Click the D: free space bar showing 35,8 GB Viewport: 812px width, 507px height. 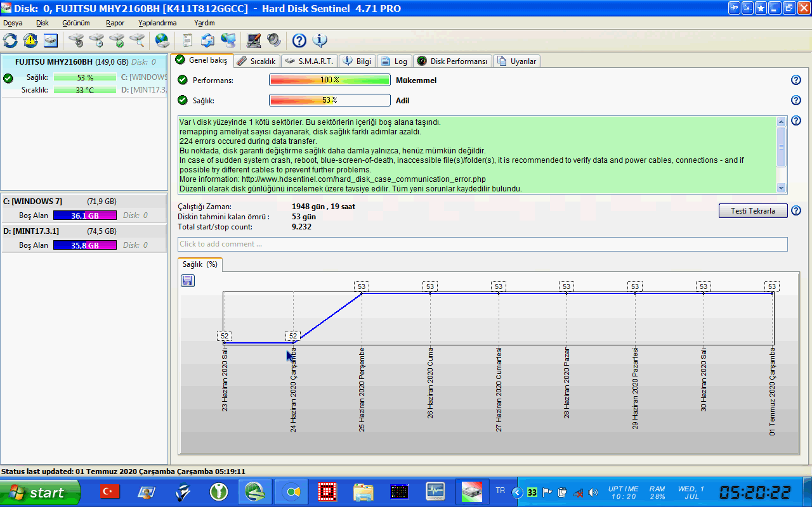85,245
